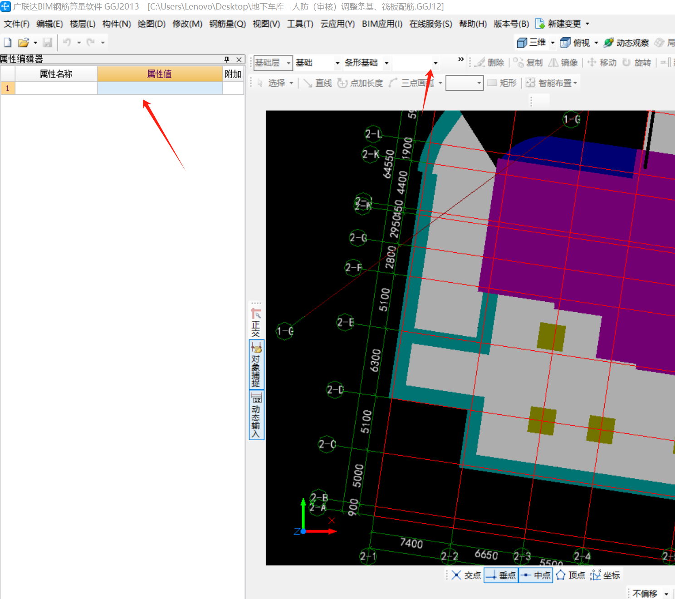Open the 绘图(D) menu
This screenshot has width=675, height=599.
152,24
